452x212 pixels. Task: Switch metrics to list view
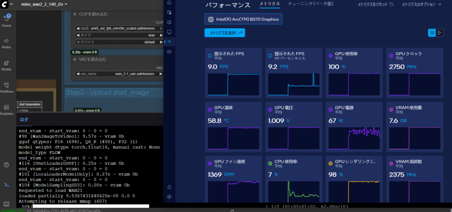click(440, 33)
